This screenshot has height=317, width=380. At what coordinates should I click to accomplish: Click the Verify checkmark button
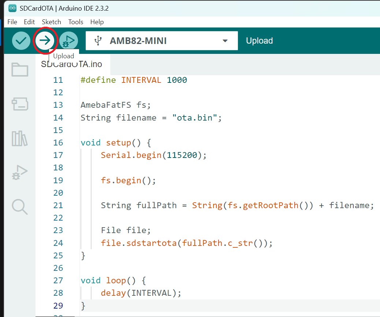(x=21, y=41)
